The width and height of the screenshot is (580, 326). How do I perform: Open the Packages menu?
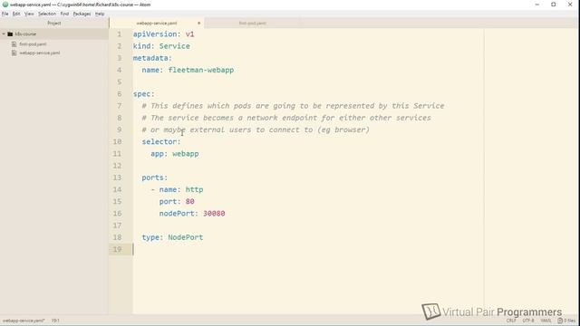pyautogui.click(x=82, y=14)
